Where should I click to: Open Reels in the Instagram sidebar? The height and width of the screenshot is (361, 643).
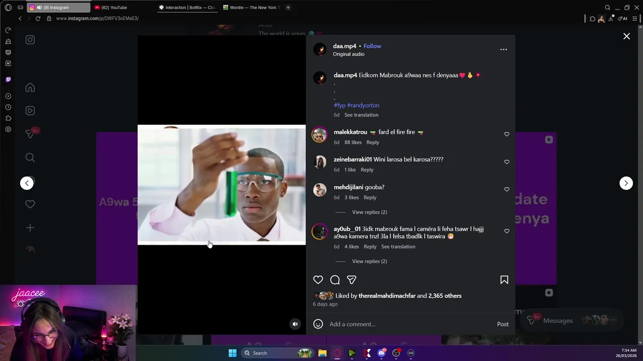[x=30, y=111]
